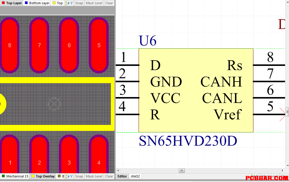Click the schematic scrollbar left arrow
Viewport: 289px width, 182px height.
tap(118, 171)
